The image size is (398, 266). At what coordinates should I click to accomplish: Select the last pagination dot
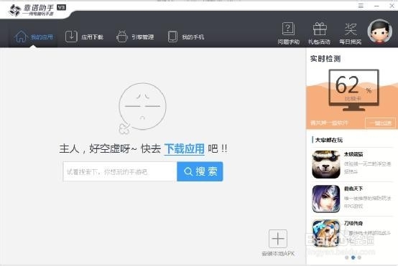(x=359, y=257)
